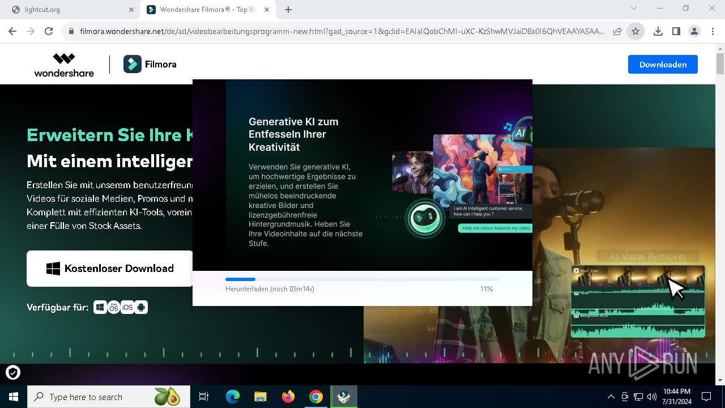Open the volume control icon
The width and height of the screenshot is (725, 408).
652,397
